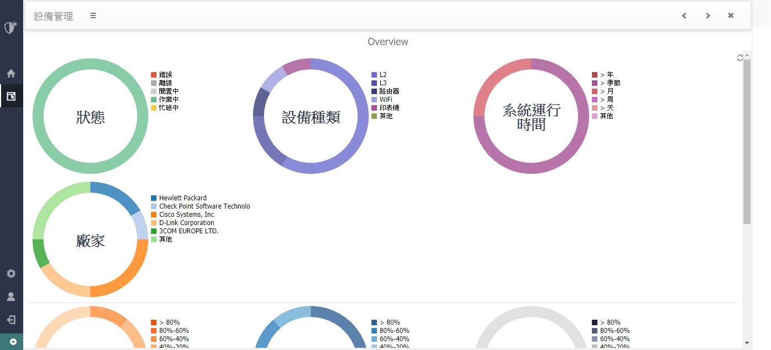Open the hamburger menu next to 設備管理
Image resolution: width=771 pixels, height=350 pixels.
93,16
